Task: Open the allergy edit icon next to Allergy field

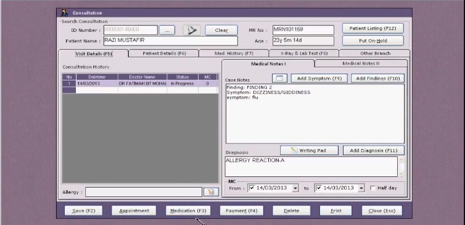Action: (211, 192)
